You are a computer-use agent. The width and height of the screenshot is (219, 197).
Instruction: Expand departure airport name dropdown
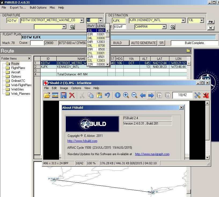point(82,20)
